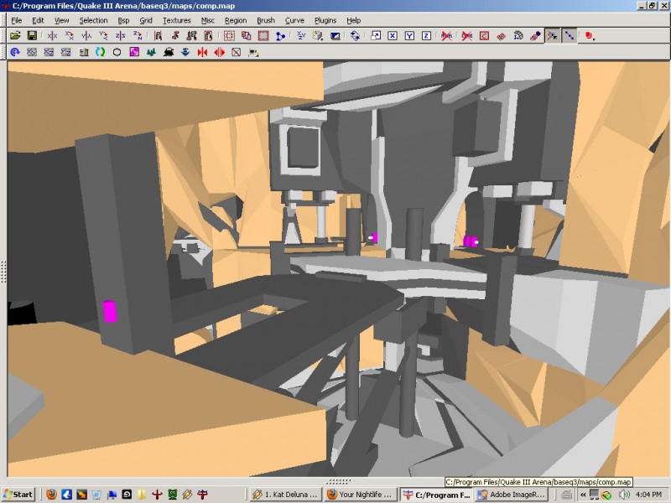Change the XYZ view orientation
This screenshot has height=503, width=671.
pyautogui.click(x=301, y=36)
